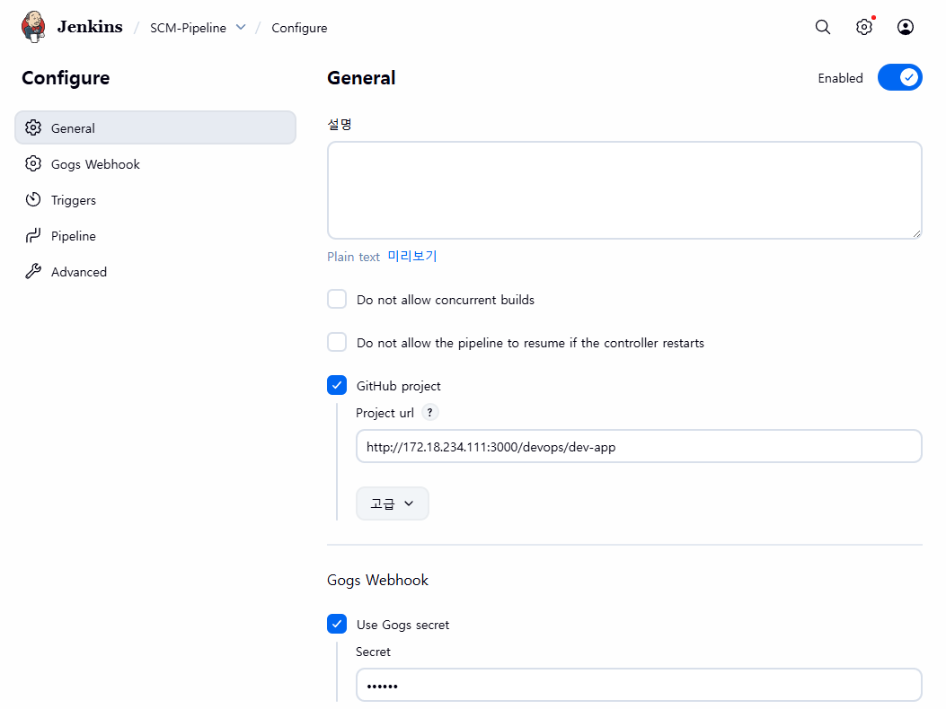This screenshot has height=709, width=946.
Task: Expand the 고급 advanced options button
Action: pos(393,503)
